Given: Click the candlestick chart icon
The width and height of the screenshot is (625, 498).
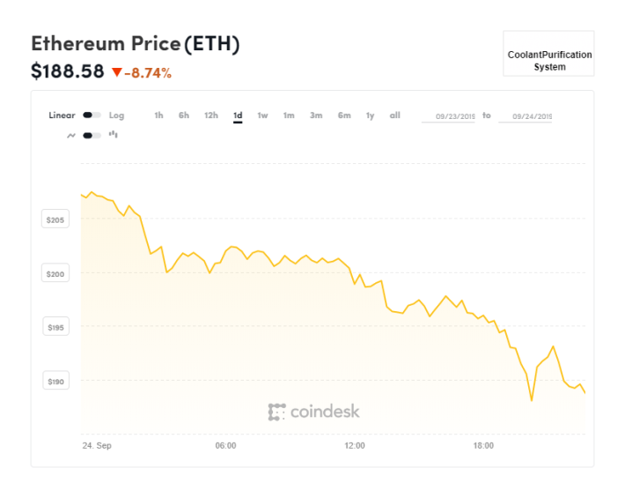Looking at the screenshot, I should [114, 135].
